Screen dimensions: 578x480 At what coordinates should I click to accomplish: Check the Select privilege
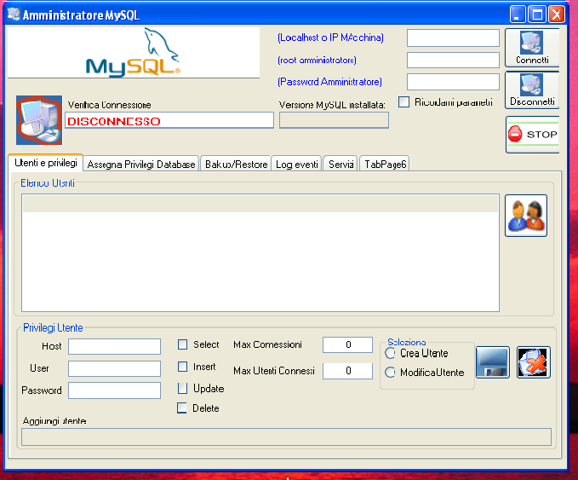[x=182, y=344]
